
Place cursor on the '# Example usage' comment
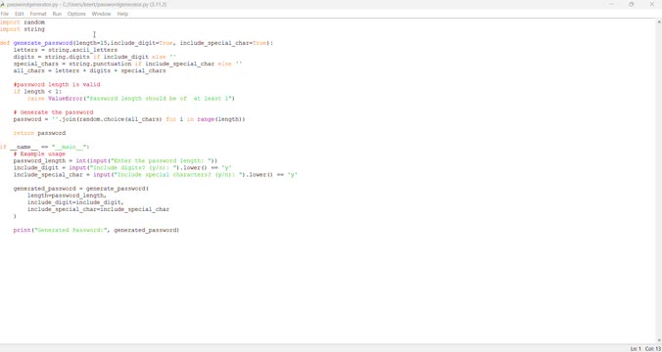pyautogui.click(x=39, y=154)
